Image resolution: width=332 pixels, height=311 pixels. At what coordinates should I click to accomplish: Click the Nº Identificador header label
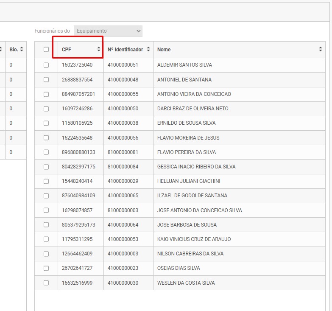(125, 50)
